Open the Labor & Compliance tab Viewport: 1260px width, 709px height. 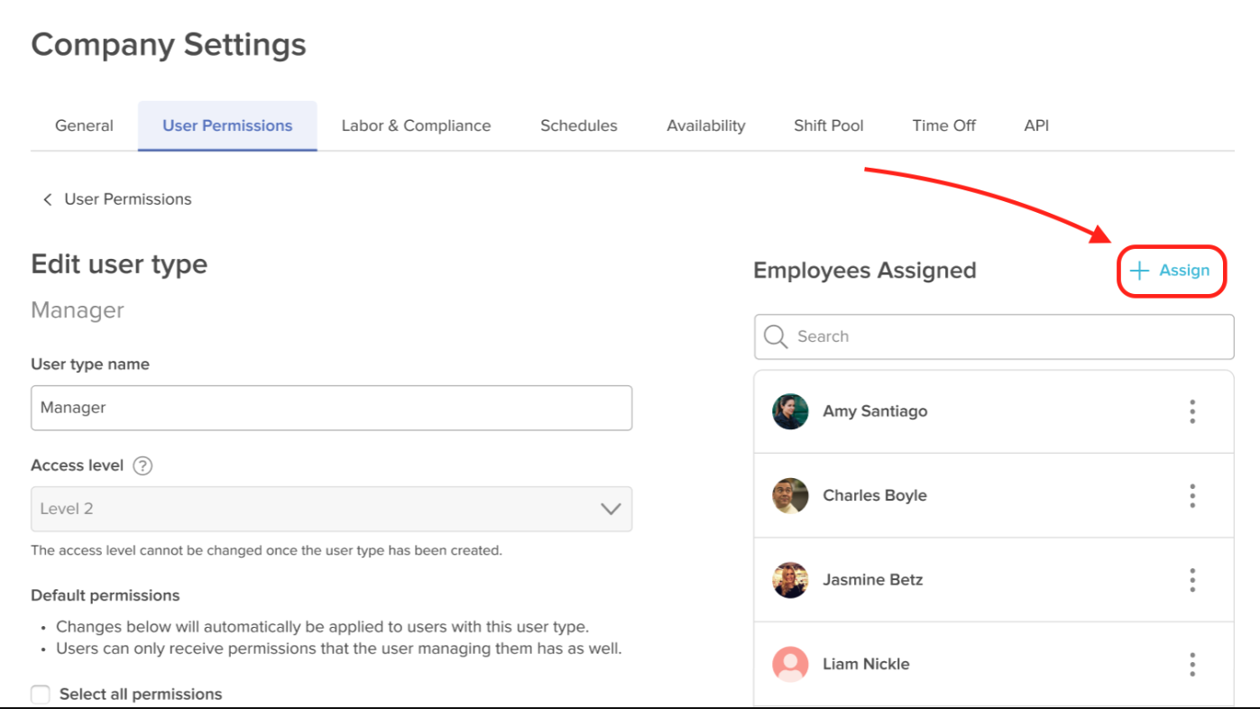click(416, 126)
